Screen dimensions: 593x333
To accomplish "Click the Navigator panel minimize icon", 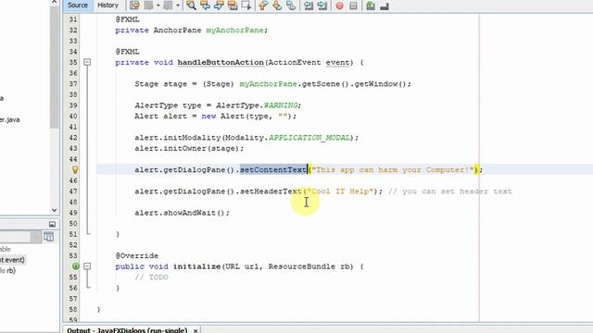I will click(x=52, y=224).
